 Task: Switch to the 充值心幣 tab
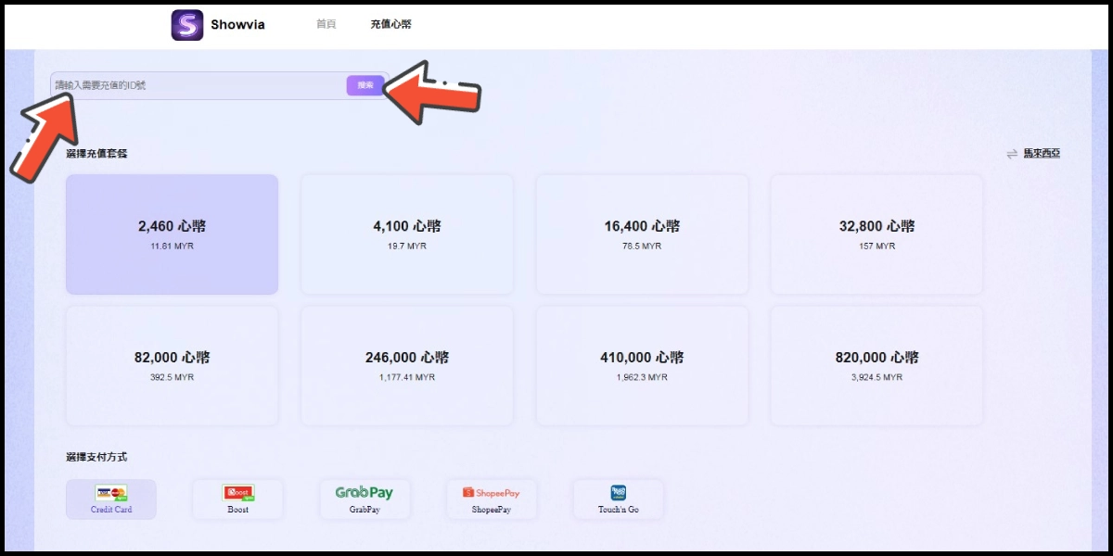pos(390,24)
